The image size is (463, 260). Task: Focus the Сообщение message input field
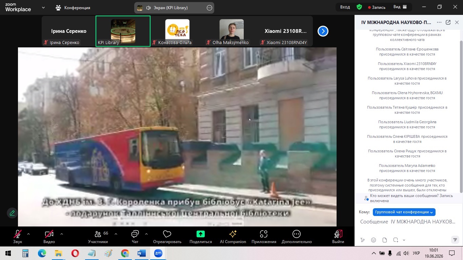pyautogui.click(x=408, y=222)
